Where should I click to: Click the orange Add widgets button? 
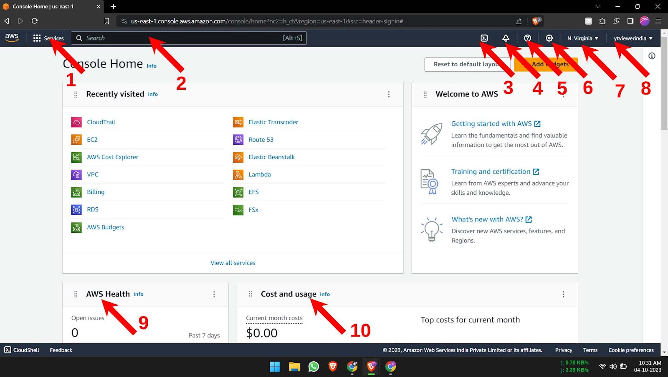point(546,64)
